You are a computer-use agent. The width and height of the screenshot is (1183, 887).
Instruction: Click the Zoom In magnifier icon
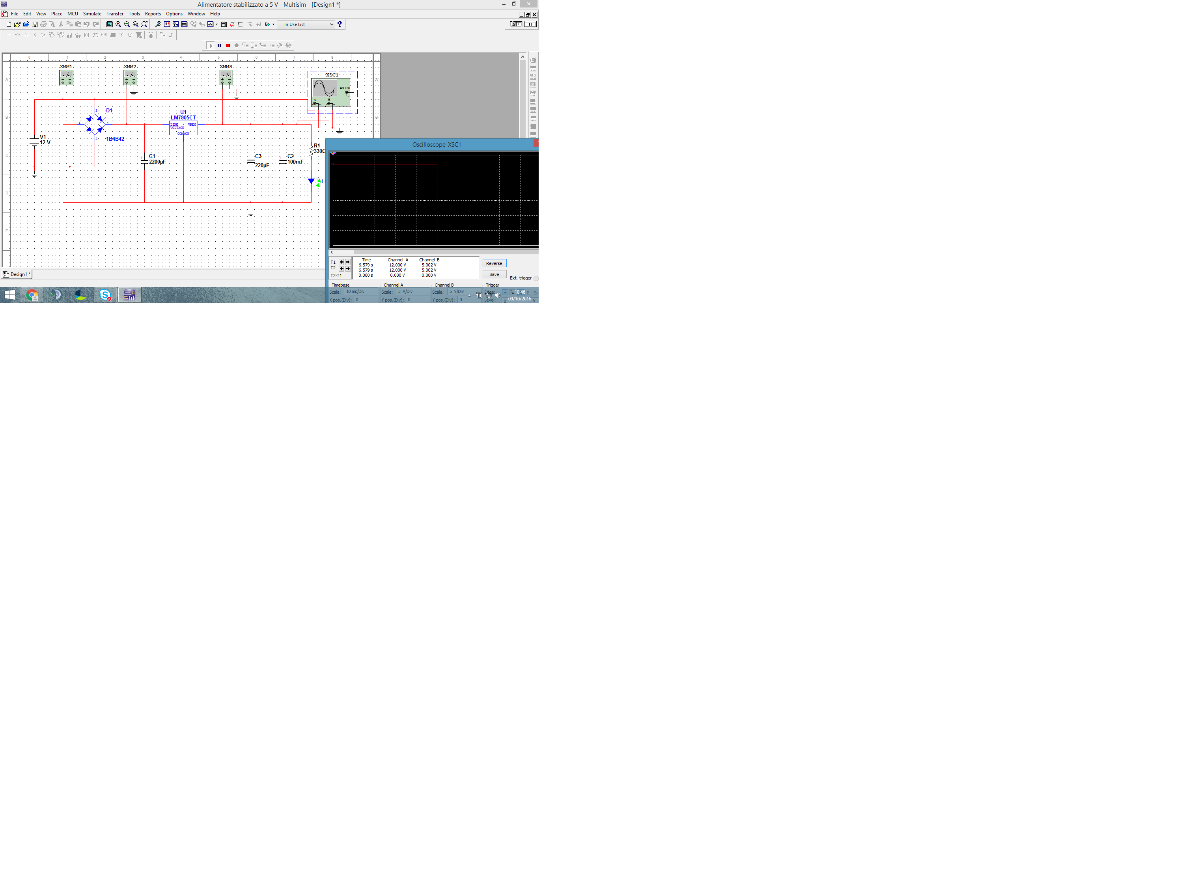pos(118,24)
